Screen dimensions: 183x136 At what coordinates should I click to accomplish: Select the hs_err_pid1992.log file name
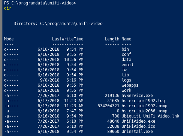143,101
